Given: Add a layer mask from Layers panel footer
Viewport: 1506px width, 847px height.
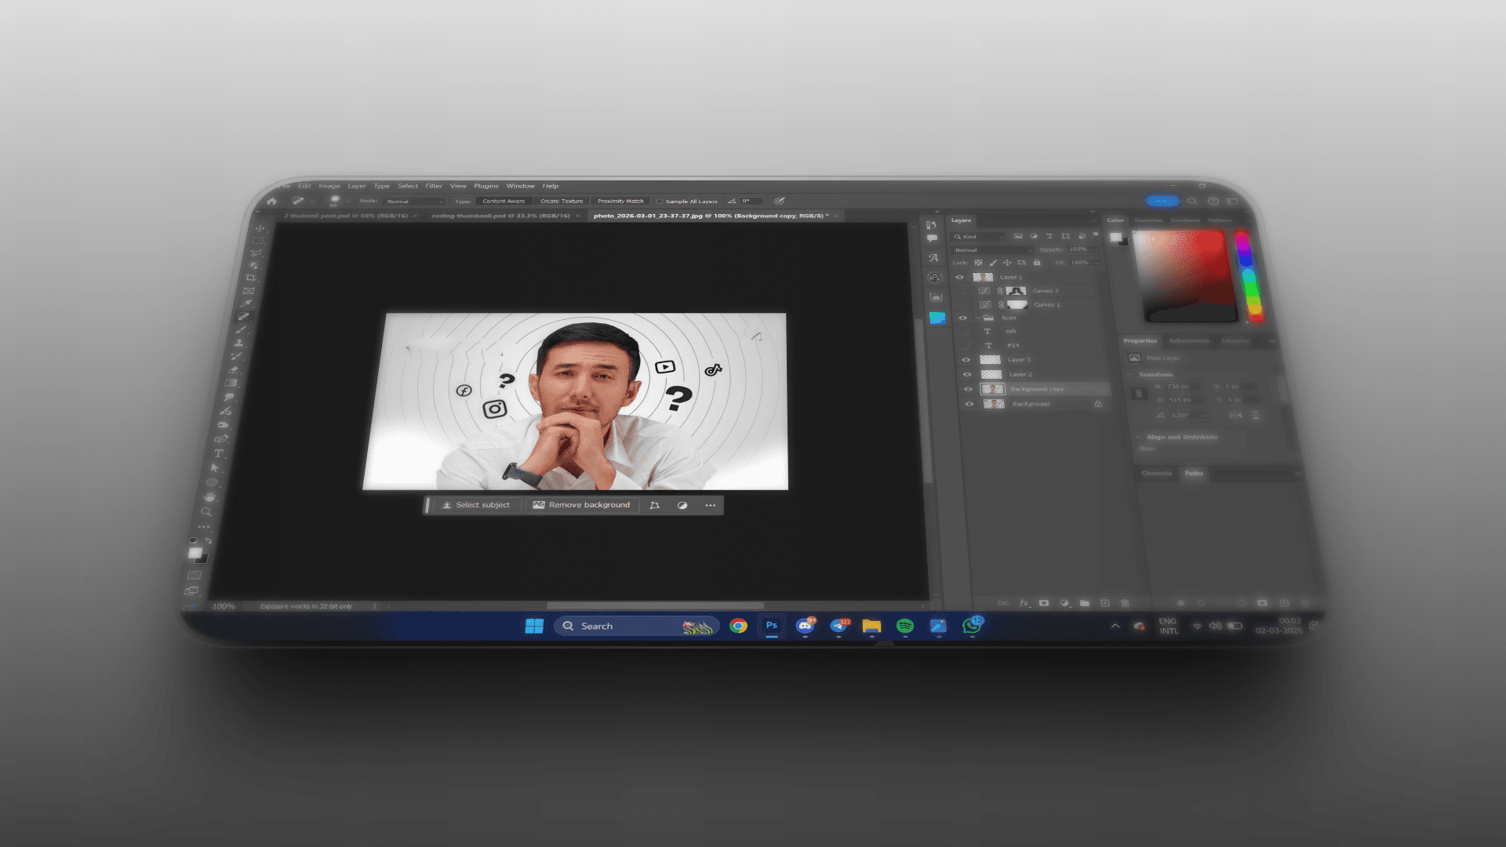Looking at the screenshot, I should pos(1044,603).
